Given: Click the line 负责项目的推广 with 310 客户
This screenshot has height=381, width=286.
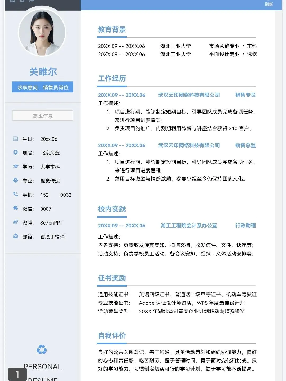Looking at the screenshot, I should [179, 128].
